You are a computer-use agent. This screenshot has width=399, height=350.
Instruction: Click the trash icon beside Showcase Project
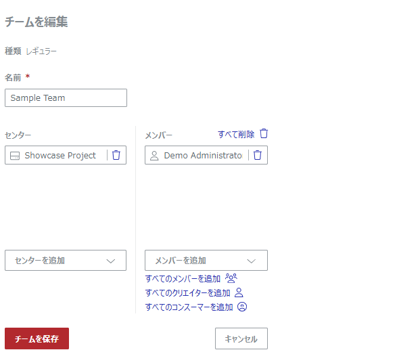coord(116,155)
